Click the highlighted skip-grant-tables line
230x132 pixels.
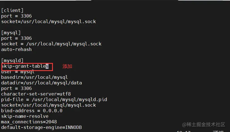click(25, 66)
